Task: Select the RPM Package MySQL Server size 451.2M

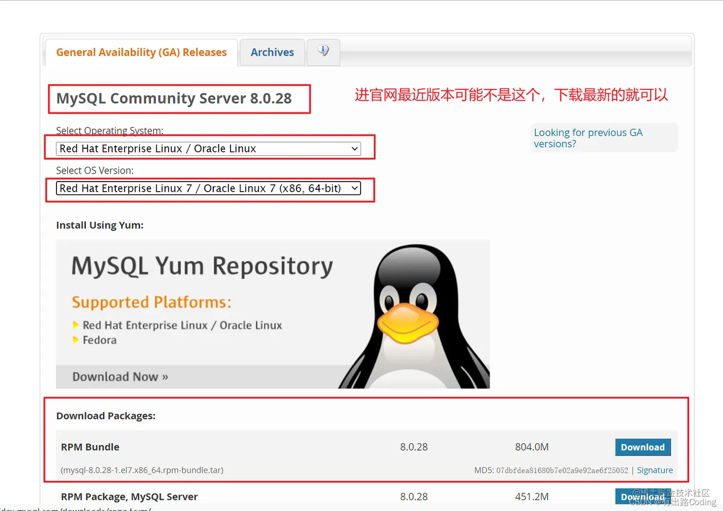Action: coord(532,497)
